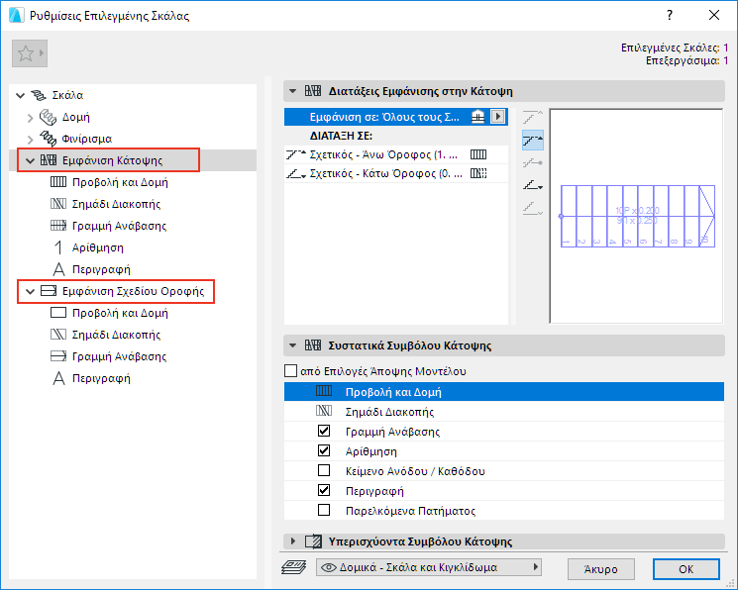Click the home story icon in Εμφάνιση σε row
Screen dimensions: 738x590
pos(478,117)
